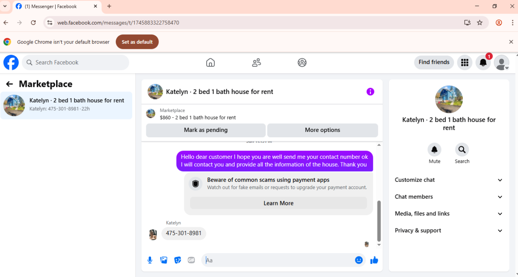Mute the conversation with bell icon
Screen dimensions: 518x277
pos(434,149)
